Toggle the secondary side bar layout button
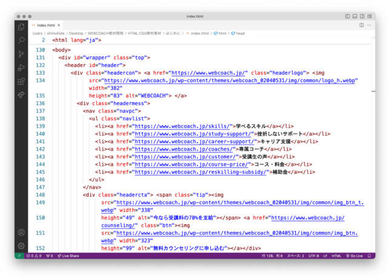 point(362,16)
